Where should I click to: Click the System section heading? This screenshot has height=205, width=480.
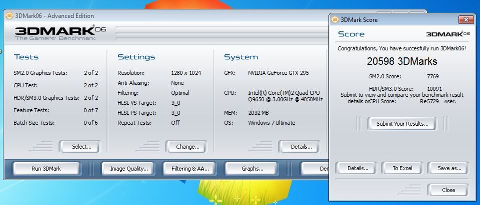241,57
